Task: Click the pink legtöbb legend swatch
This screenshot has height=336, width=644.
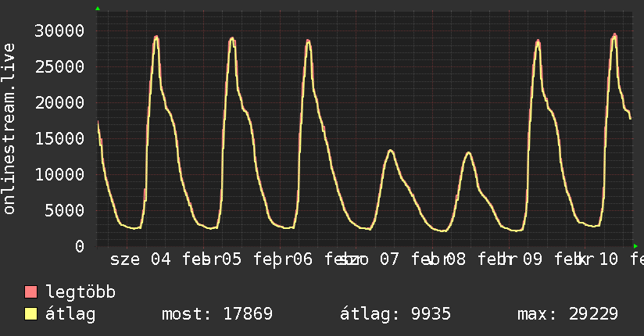Action: (30, 292)
